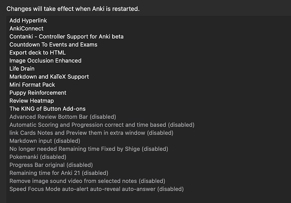Select the disabled Markdown input entry
Screen dimensions: 291x203
[x=45, y=141]
